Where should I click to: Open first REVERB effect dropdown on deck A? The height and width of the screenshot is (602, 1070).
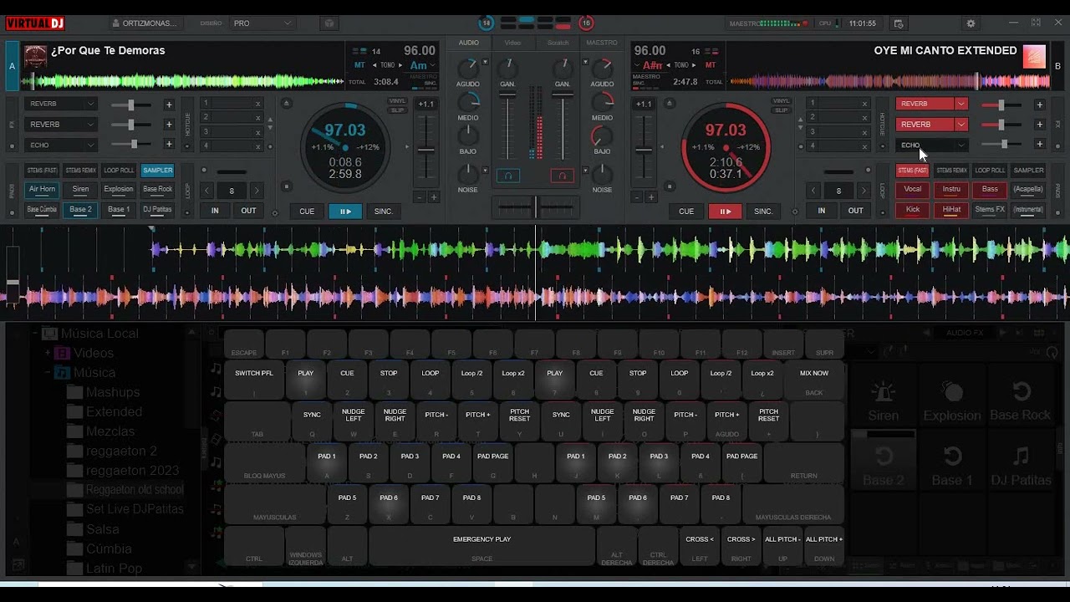click(91, 105)
